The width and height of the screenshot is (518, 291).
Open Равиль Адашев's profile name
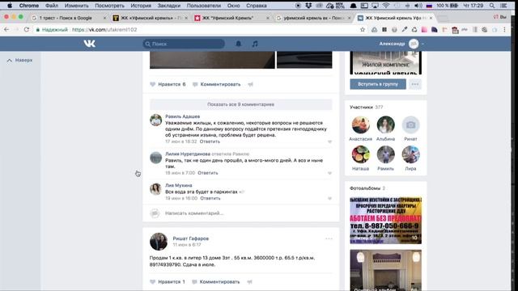pyautogui.click(x=182, y=116)
